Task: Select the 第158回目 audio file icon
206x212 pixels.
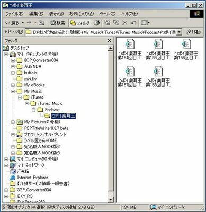Action: [158, 71]
